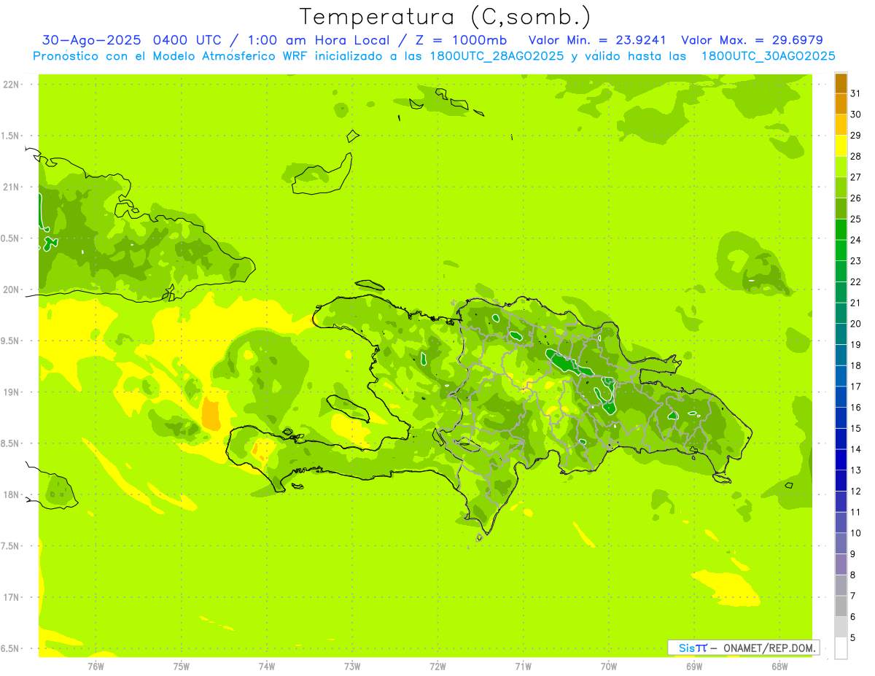
Task: Click the '27' value on the color scale
Action: point(856,177)
